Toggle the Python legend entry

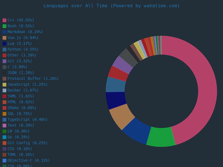pyautogui.click(x=23, y=50)
